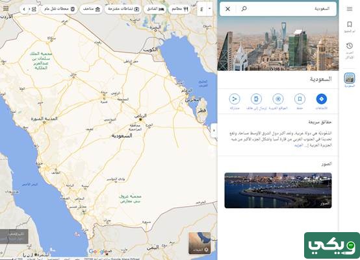The width and height of the screenshot is (360, 260).
Task: Select the نشاطات مقترحة chip
Action: coord(123,9)
